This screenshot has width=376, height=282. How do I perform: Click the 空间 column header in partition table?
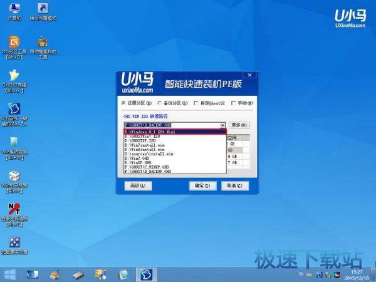tap(234, 138)
